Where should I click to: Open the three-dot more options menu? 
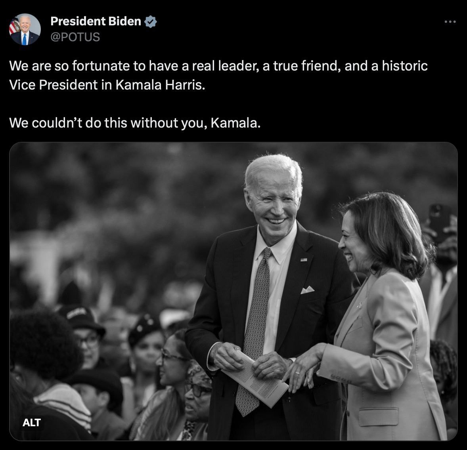[450, 22]
